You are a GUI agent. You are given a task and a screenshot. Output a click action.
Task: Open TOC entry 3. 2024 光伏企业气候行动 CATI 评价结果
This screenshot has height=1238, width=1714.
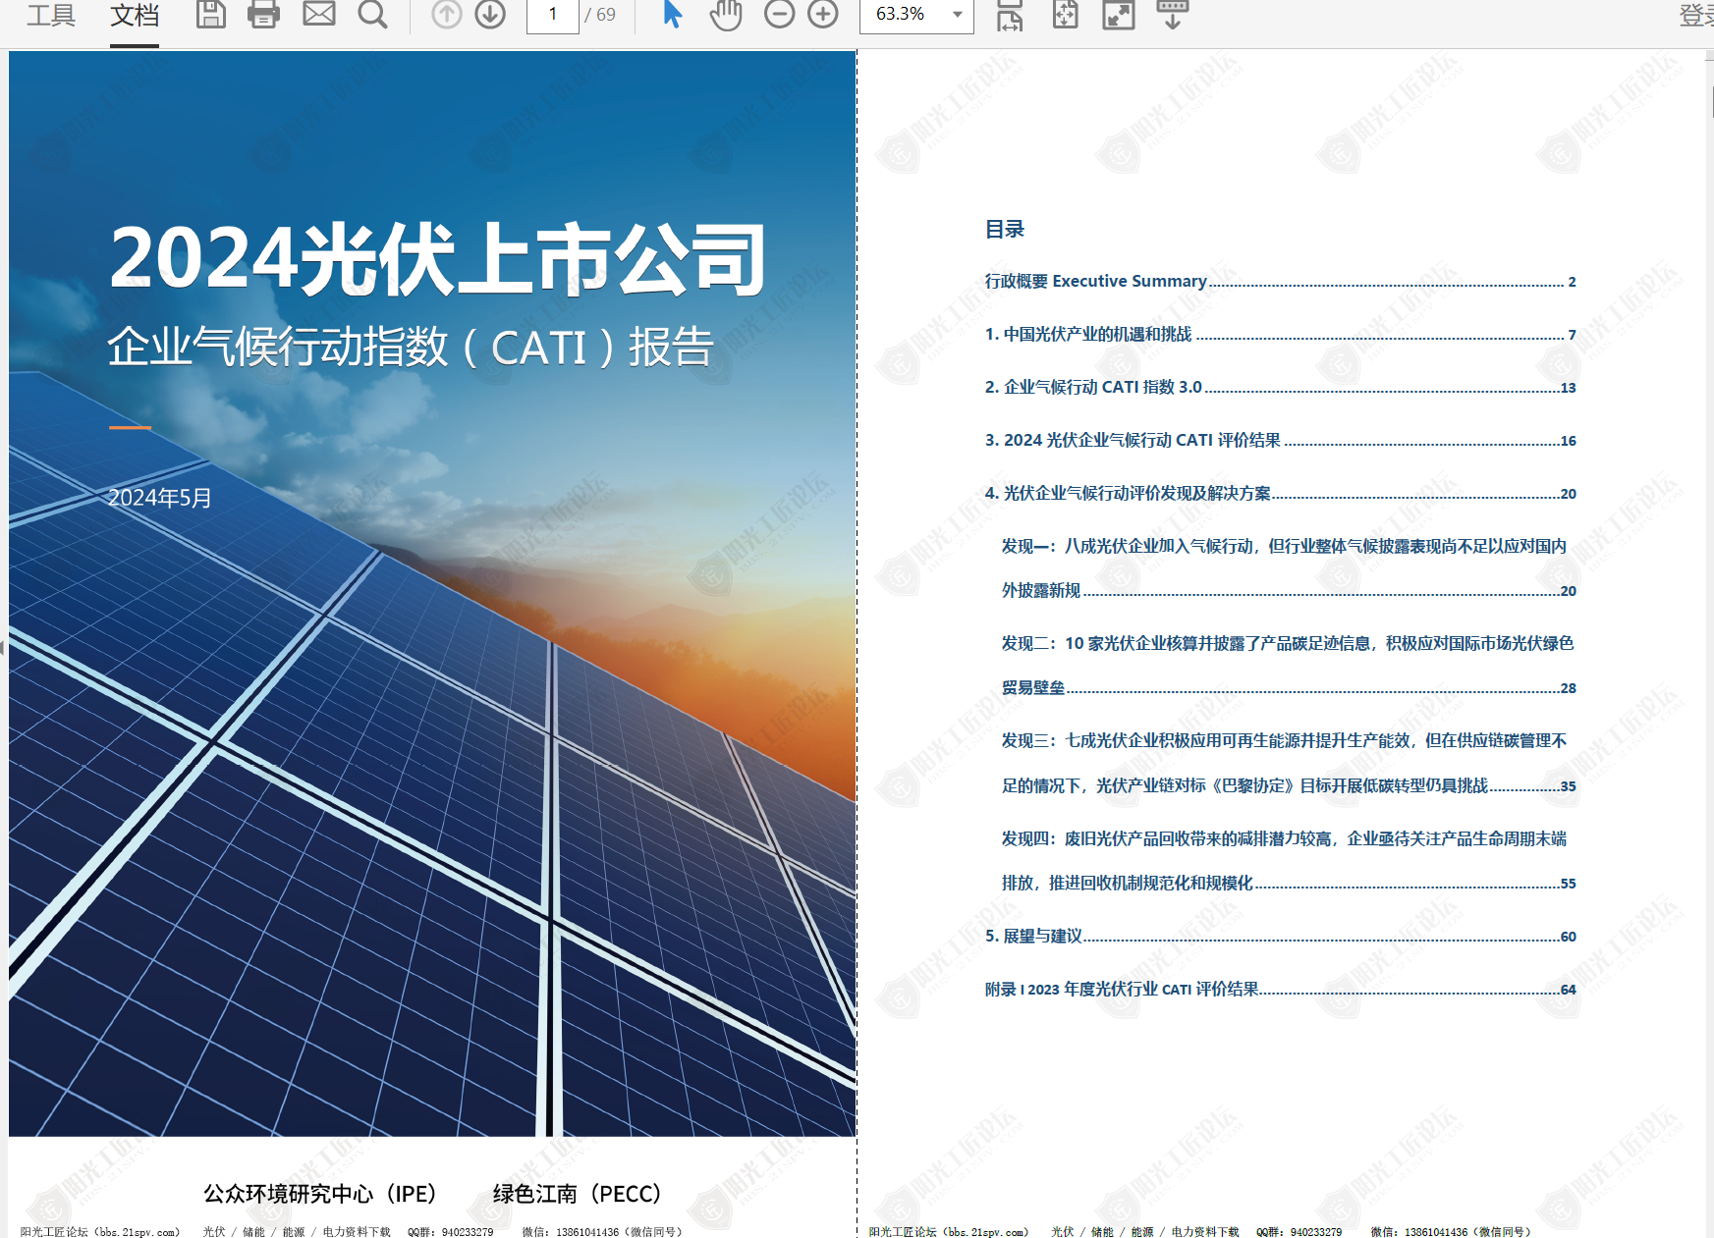[1281, 440]
